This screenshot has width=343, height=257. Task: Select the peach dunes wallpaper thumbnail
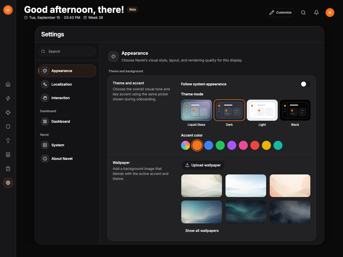[x=290, y=186]
